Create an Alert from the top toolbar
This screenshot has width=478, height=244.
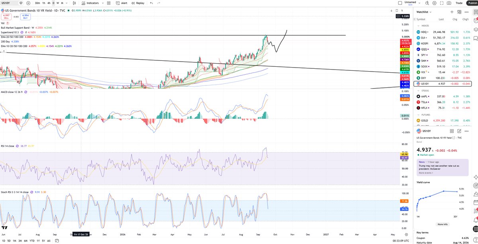point(121,3)
